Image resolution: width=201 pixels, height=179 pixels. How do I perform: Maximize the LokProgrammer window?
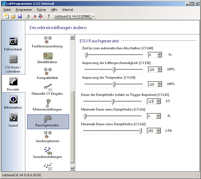pos(192,4)
